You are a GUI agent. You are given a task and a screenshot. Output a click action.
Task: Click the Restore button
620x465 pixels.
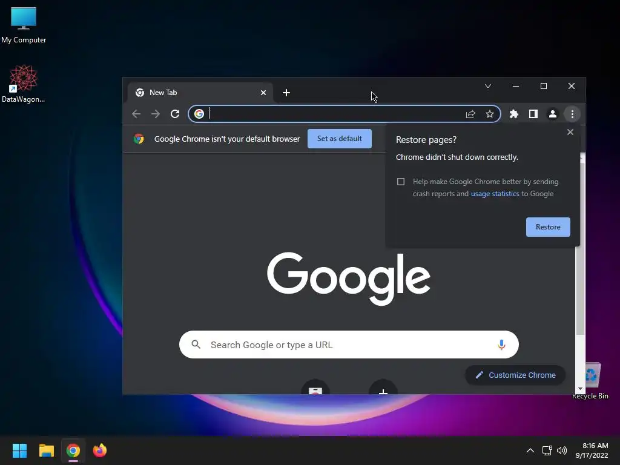point(548,227)
